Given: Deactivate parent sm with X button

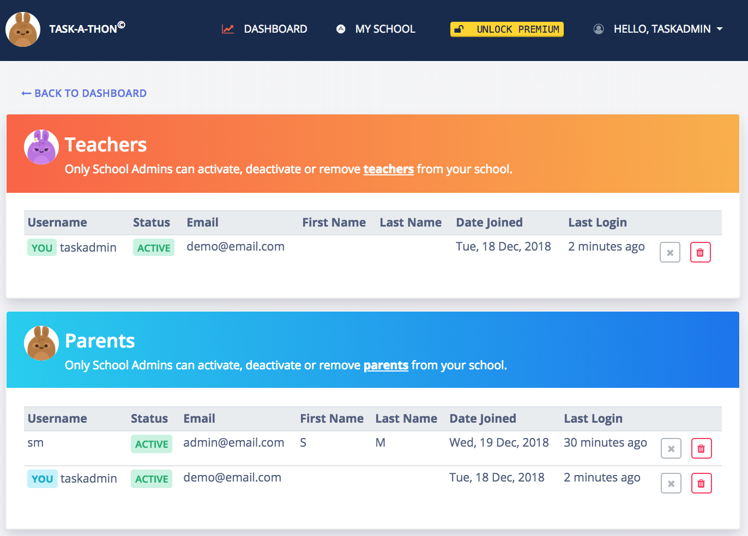Looking at the screenshot, I should pyautogui.click(x=671, y=448).
